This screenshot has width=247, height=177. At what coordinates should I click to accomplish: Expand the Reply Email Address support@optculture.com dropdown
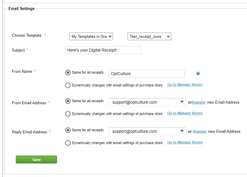coord(147,131)
